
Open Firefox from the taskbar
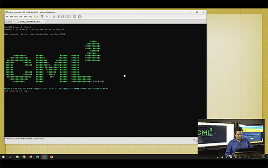click(x=31, y=157)
